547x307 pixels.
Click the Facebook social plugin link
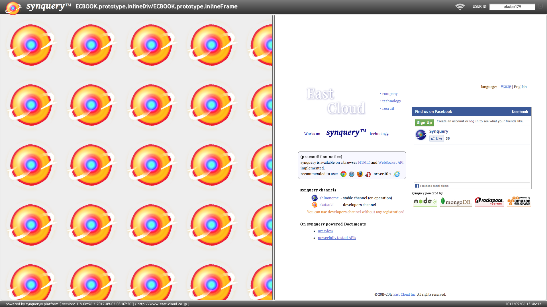click(x=434, y=186)
